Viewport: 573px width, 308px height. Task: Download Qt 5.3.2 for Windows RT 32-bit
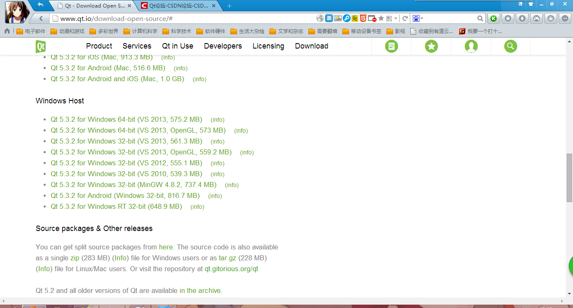pyautogui.click(x=116, y=207)
